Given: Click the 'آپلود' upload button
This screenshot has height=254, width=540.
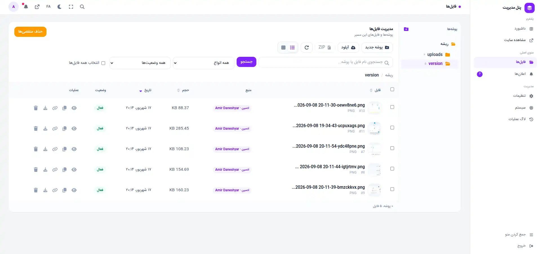Looking at the screenshot, I should coord(348,48).
